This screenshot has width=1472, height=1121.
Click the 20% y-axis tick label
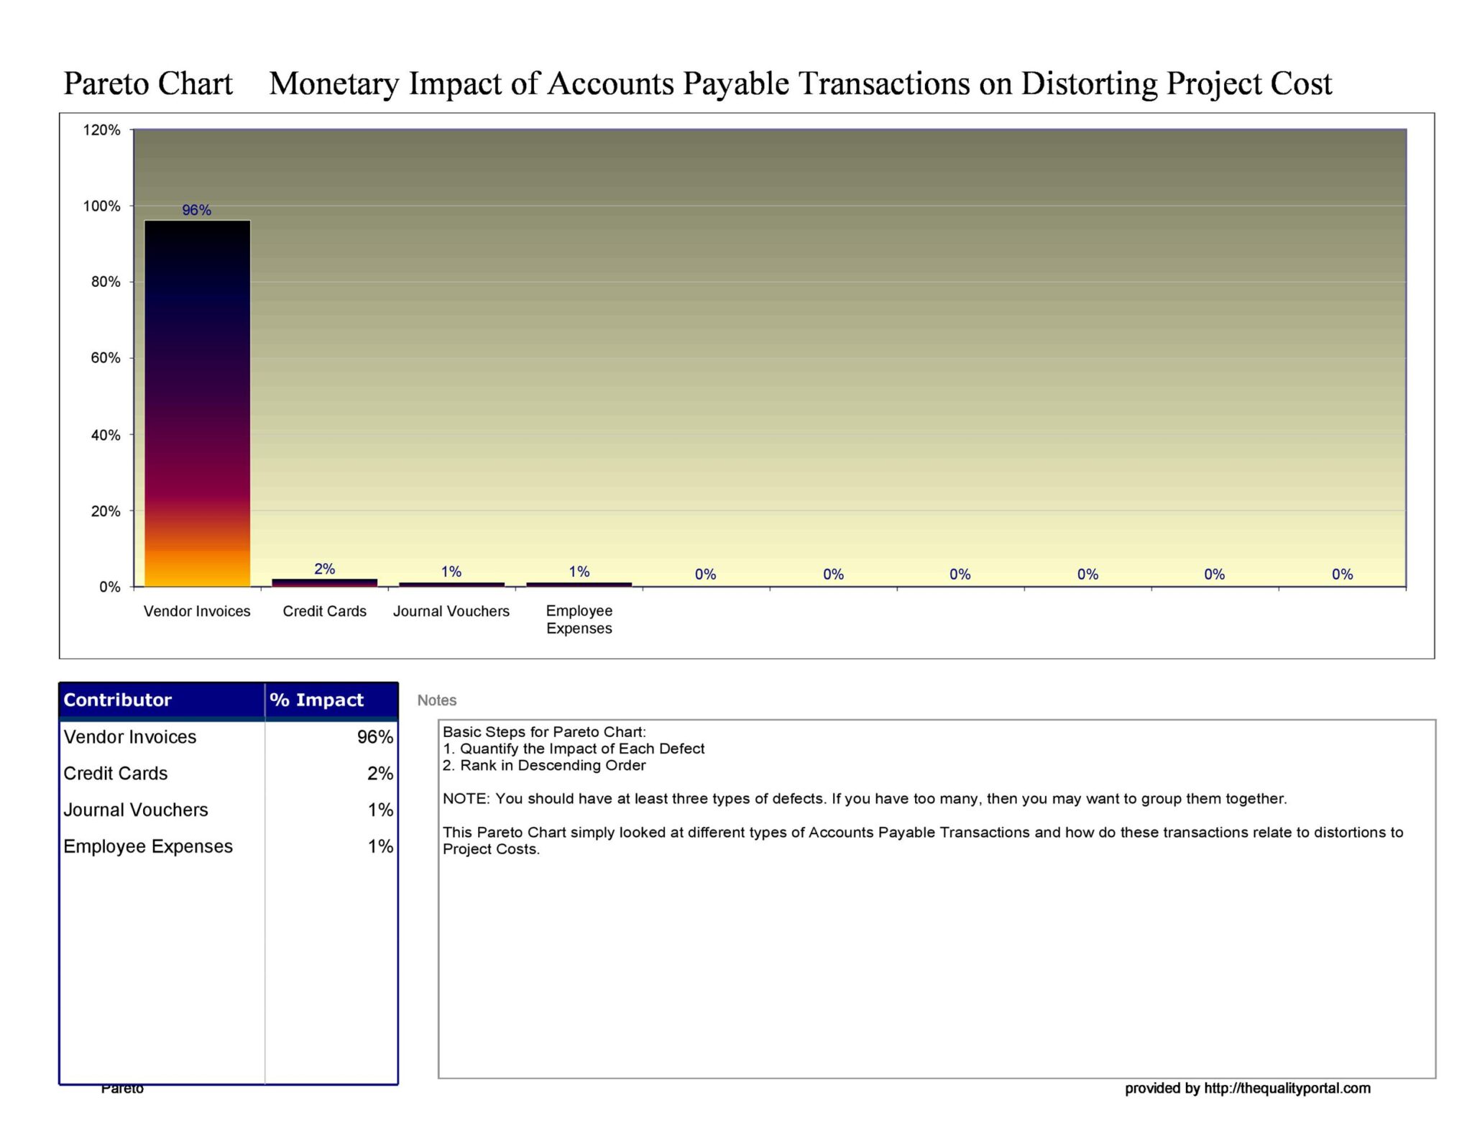(x=106, y=511)
